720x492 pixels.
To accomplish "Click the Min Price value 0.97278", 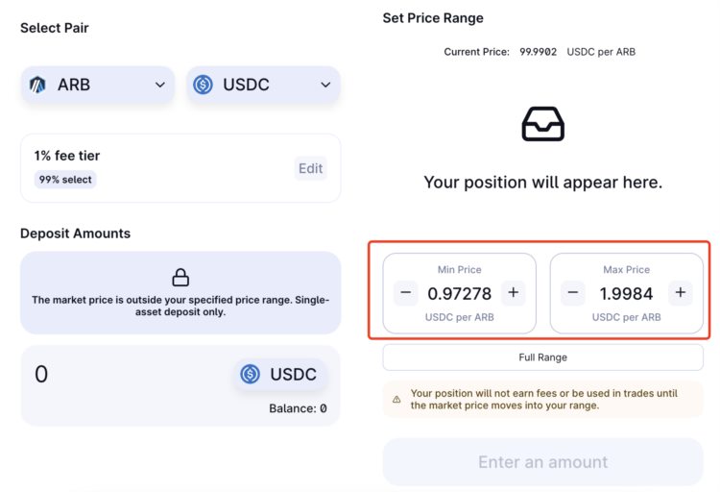I will point(459,293).
